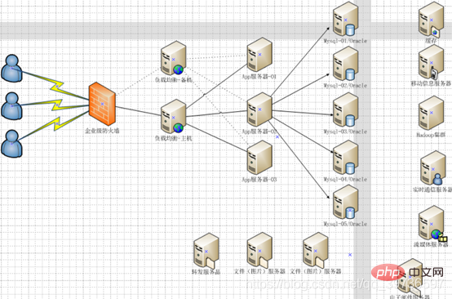
Task: Click the 移动信息服务器 text label
Action: click(431, 83)
